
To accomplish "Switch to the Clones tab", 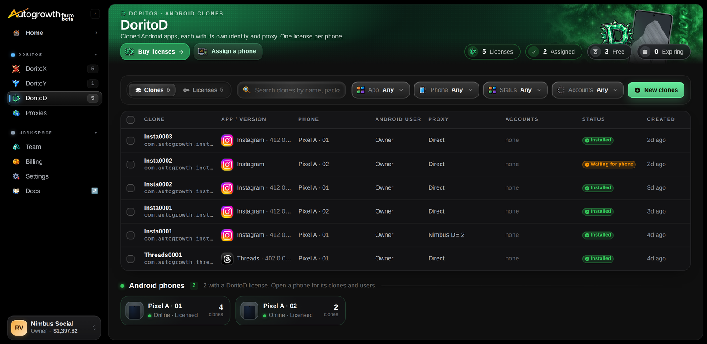I will pos(152,90).
